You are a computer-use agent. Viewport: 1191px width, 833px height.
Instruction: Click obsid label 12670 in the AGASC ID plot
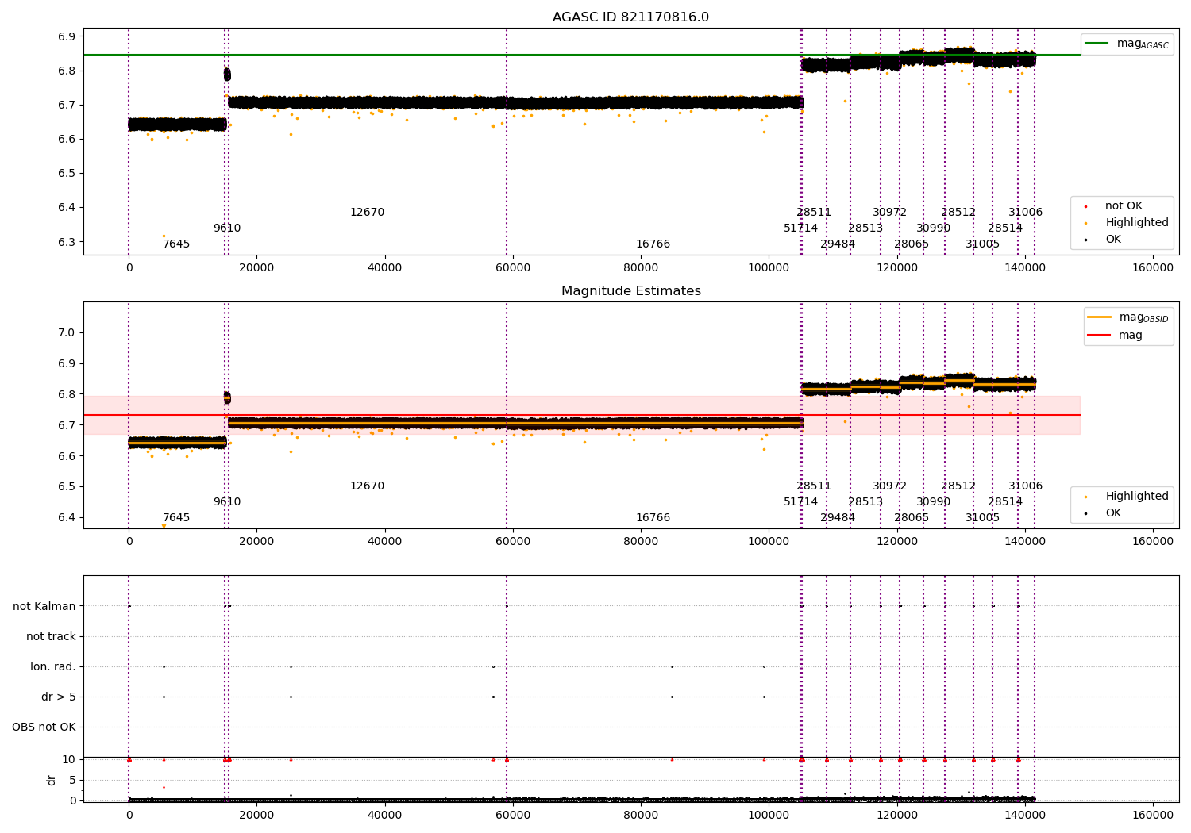367,213
